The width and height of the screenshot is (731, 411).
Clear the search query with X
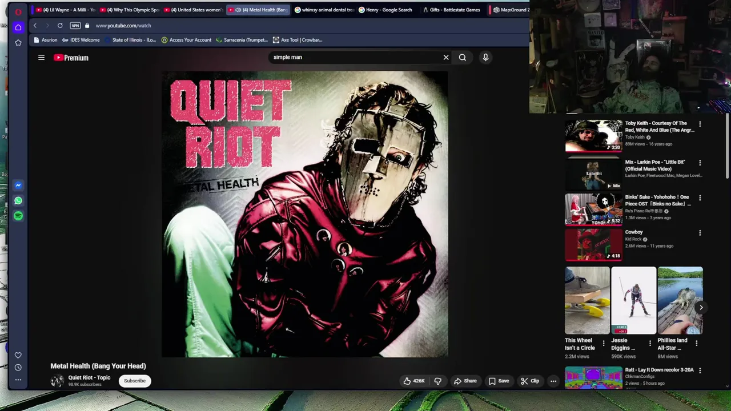point(446,57)
